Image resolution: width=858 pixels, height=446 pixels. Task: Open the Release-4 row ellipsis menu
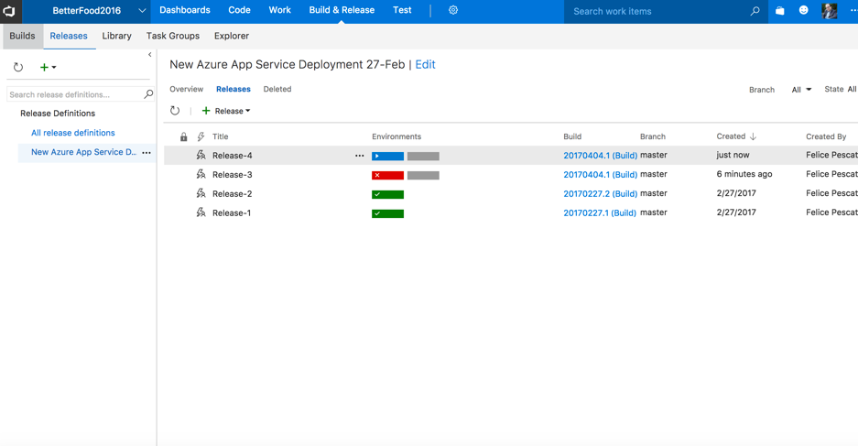tap(360, 156)
